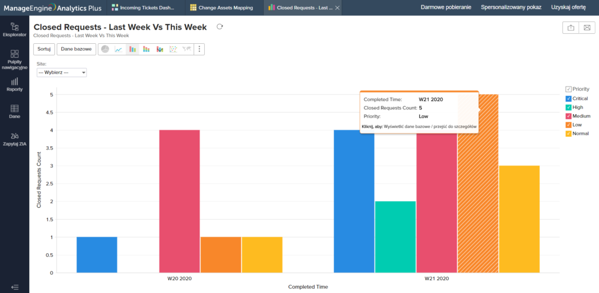Click the export/share icon button
This screenshot has width=599, height=293.
[x=570, y=28]
